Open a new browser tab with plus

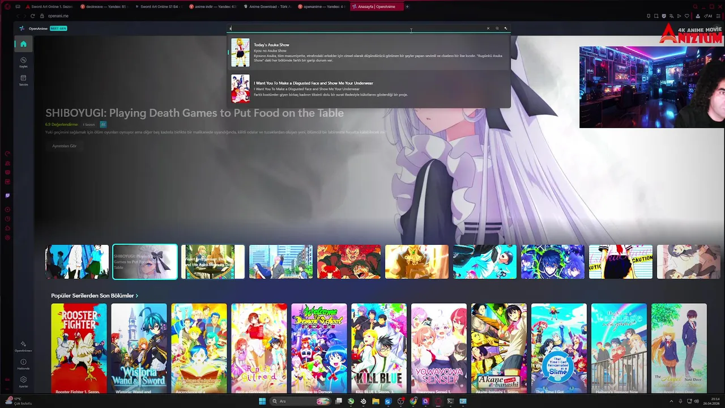coord(407,6)
